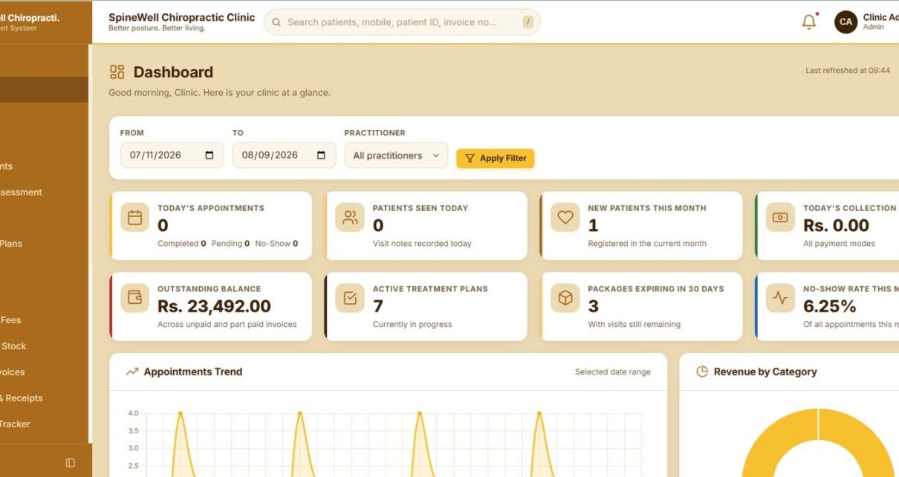
Task: Click the '6.25%' no-show value
Action: click(x=830, y=306)
